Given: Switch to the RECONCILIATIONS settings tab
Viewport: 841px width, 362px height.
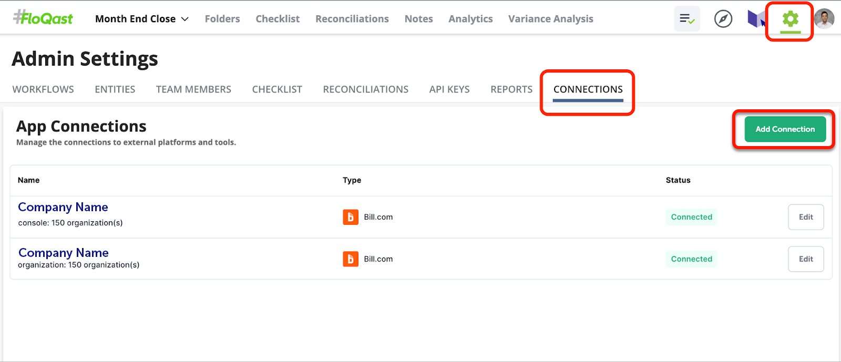Looking at the screenshot, I should pos(366,89).
